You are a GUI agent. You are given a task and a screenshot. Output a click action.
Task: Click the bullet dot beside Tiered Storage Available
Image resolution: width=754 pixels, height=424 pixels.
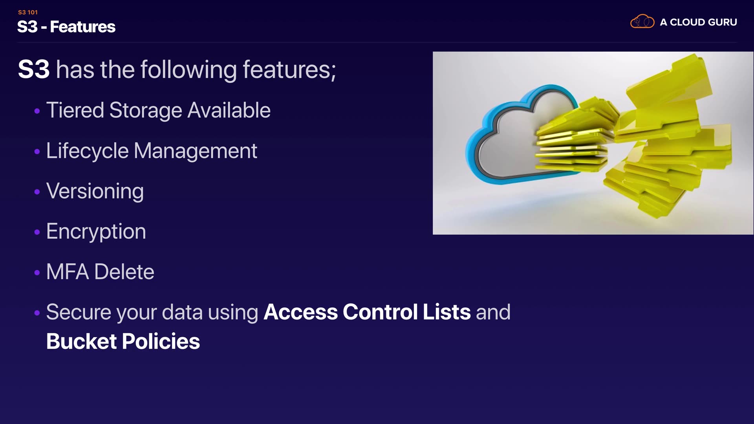(37, 111)
